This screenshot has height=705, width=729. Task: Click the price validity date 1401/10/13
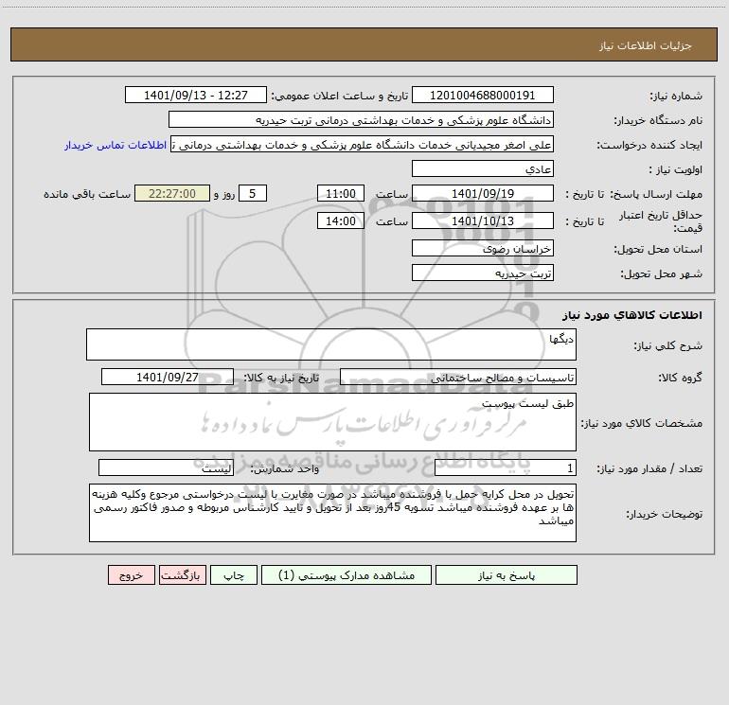click(x=483, y=220)
